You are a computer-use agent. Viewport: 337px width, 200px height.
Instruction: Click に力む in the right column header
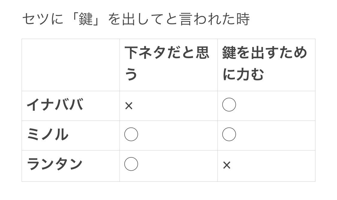[243, 74]
